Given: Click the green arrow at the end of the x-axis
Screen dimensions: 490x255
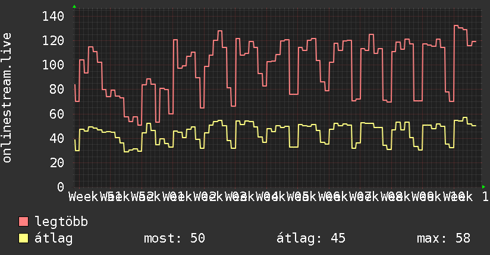Looking at the screenshot, I should (x=483, y=187).
